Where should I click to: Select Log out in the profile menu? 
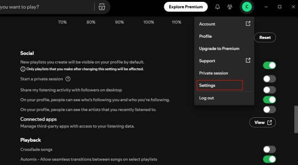[x=224, y=98]
